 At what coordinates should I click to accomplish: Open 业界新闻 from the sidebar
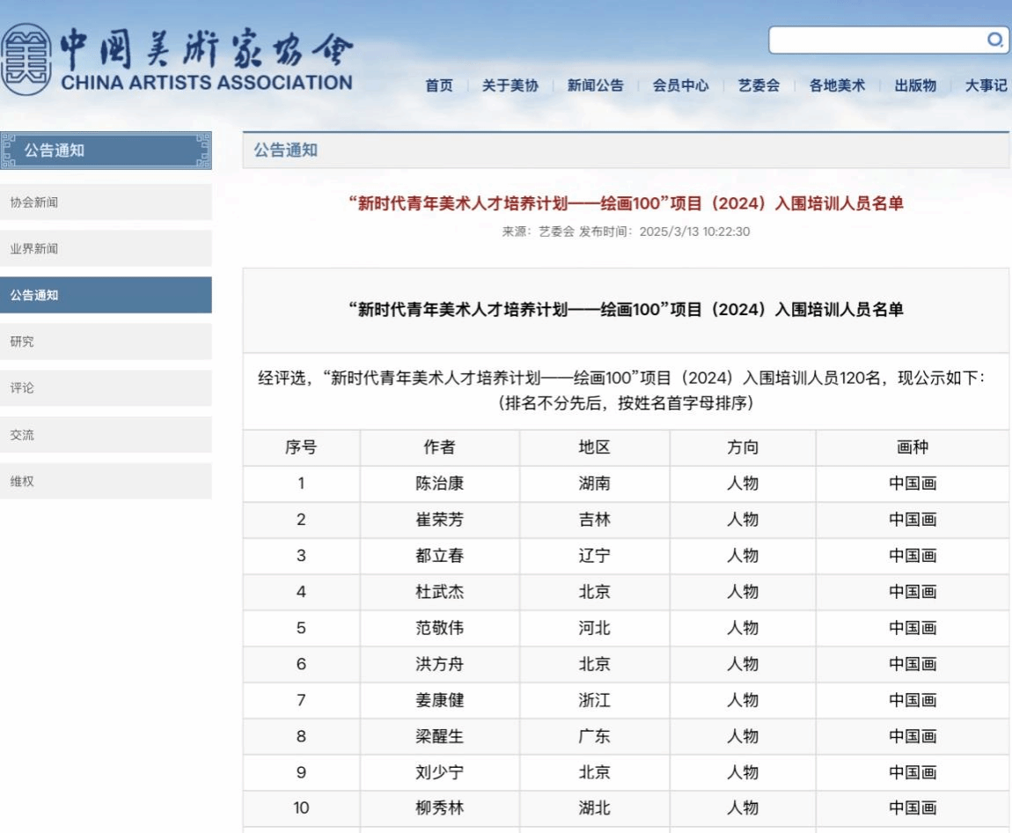click(106, 248)
